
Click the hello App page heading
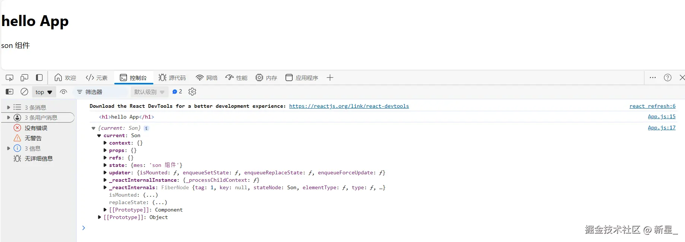tap(35, 22)
